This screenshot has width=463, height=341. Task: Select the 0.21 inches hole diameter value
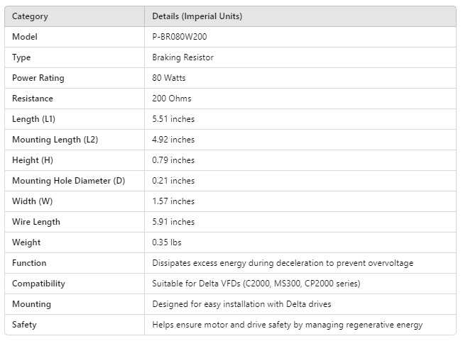pyautogui.click(x=173, y=181)
